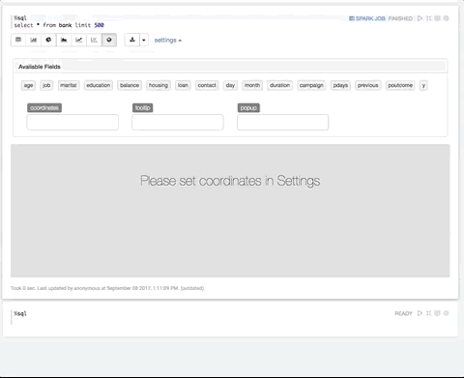Click the FINISHED status text
This screenshot has width=464, height=378.
pyautogui.click(x=400, y=18)
